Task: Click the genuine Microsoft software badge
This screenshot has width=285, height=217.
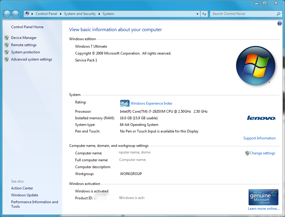Action: pyautogui.click(x=263, y=197)
